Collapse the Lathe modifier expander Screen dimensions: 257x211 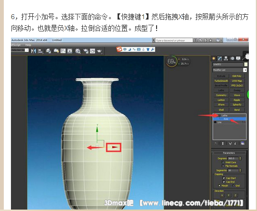pos(219,116)
